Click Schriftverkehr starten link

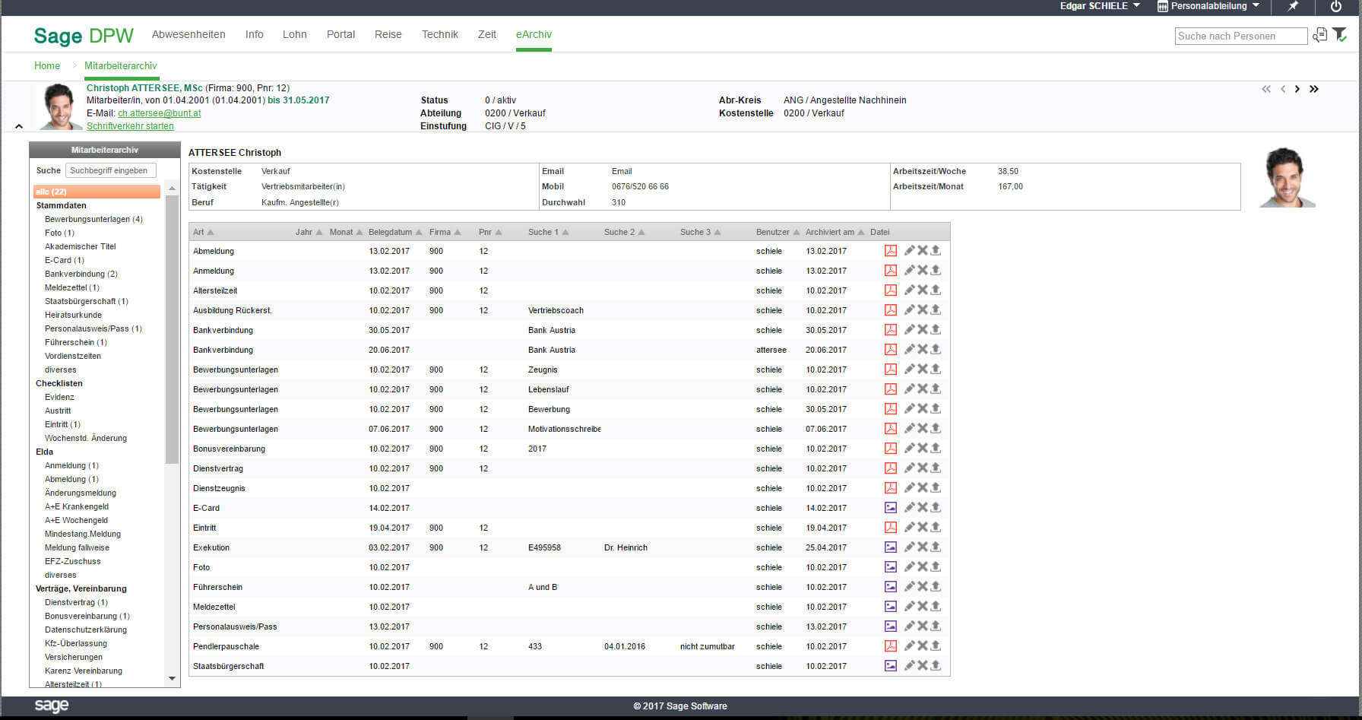tap(130, 125)
